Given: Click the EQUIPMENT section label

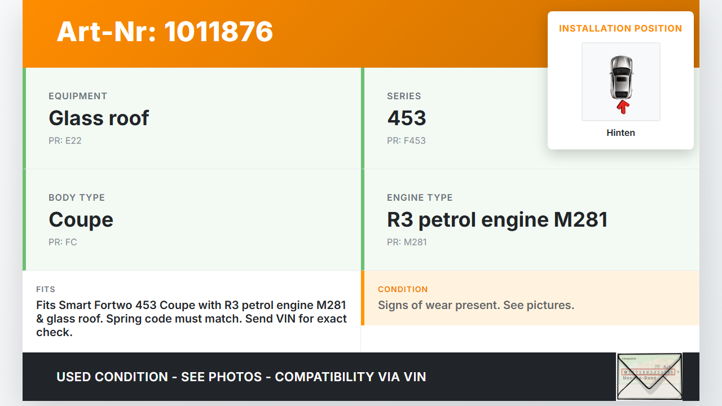Looking at the screenshot, I should click(78, 96).
